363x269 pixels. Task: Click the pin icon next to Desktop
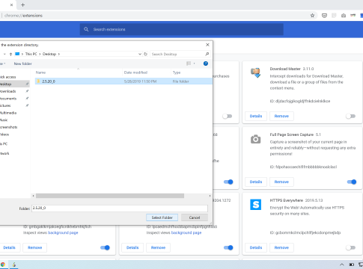(x=27, y=84)
